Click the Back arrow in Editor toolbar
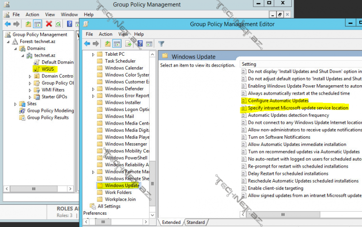 coord(87,44)
